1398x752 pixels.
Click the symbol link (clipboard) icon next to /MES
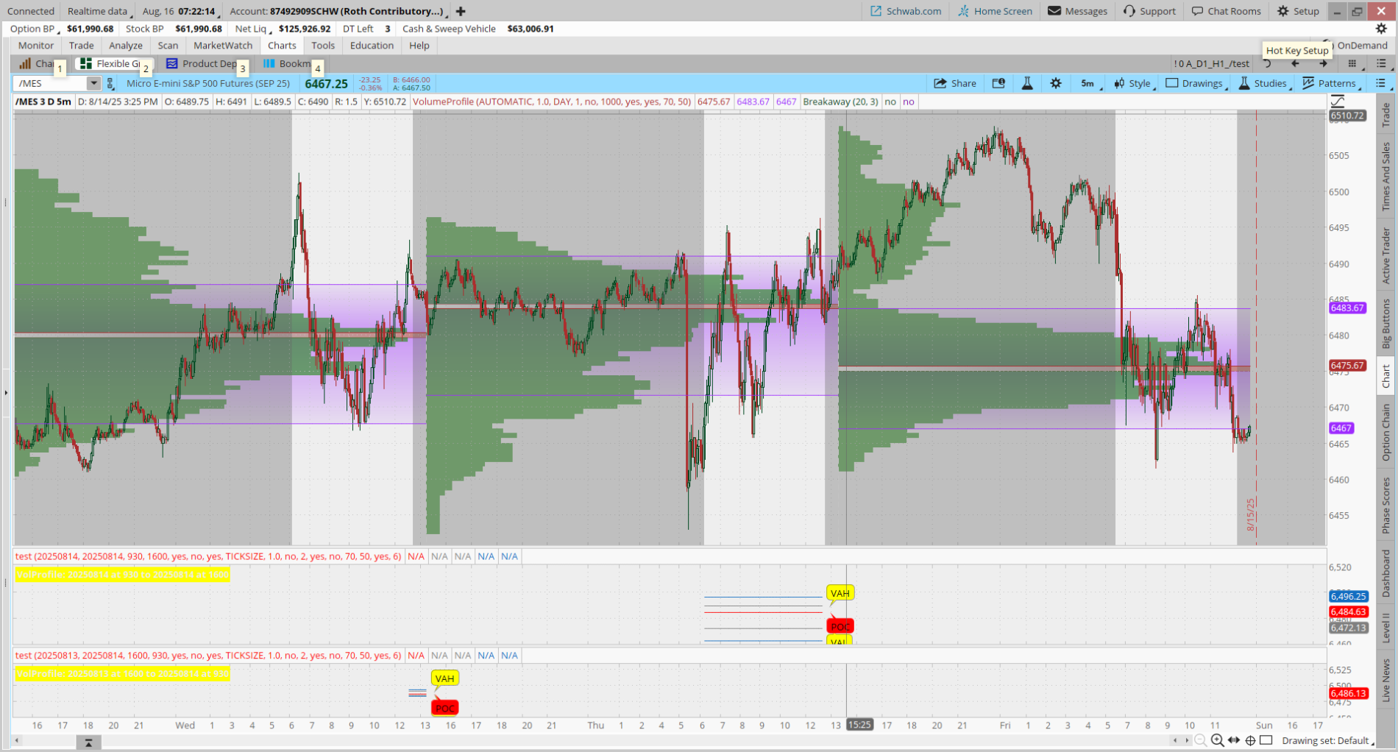coord(110,83)
